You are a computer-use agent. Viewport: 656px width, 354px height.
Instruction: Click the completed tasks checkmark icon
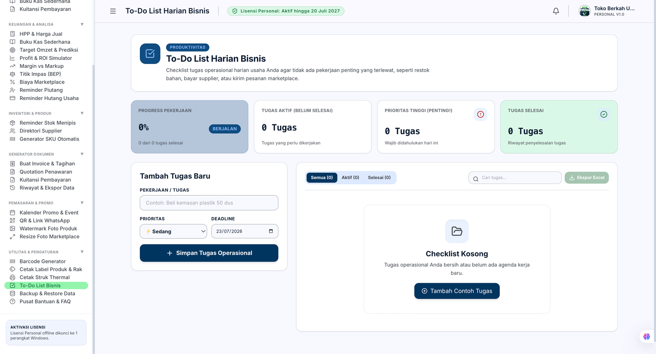(x=604, y=114)
